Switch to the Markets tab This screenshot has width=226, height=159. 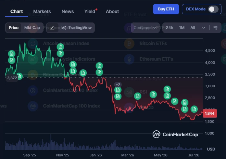[x=42, y=11]
